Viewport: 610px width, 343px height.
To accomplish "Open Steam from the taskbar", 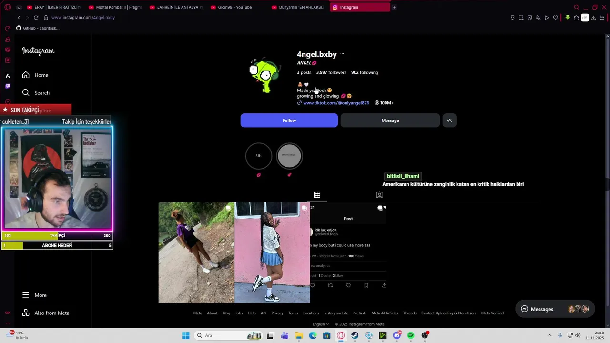I will coord(355,336).
